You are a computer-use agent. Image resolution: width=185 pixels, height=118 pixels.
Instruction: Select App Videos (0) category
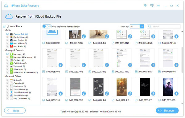pyautogui.click(x=20, y=43)
